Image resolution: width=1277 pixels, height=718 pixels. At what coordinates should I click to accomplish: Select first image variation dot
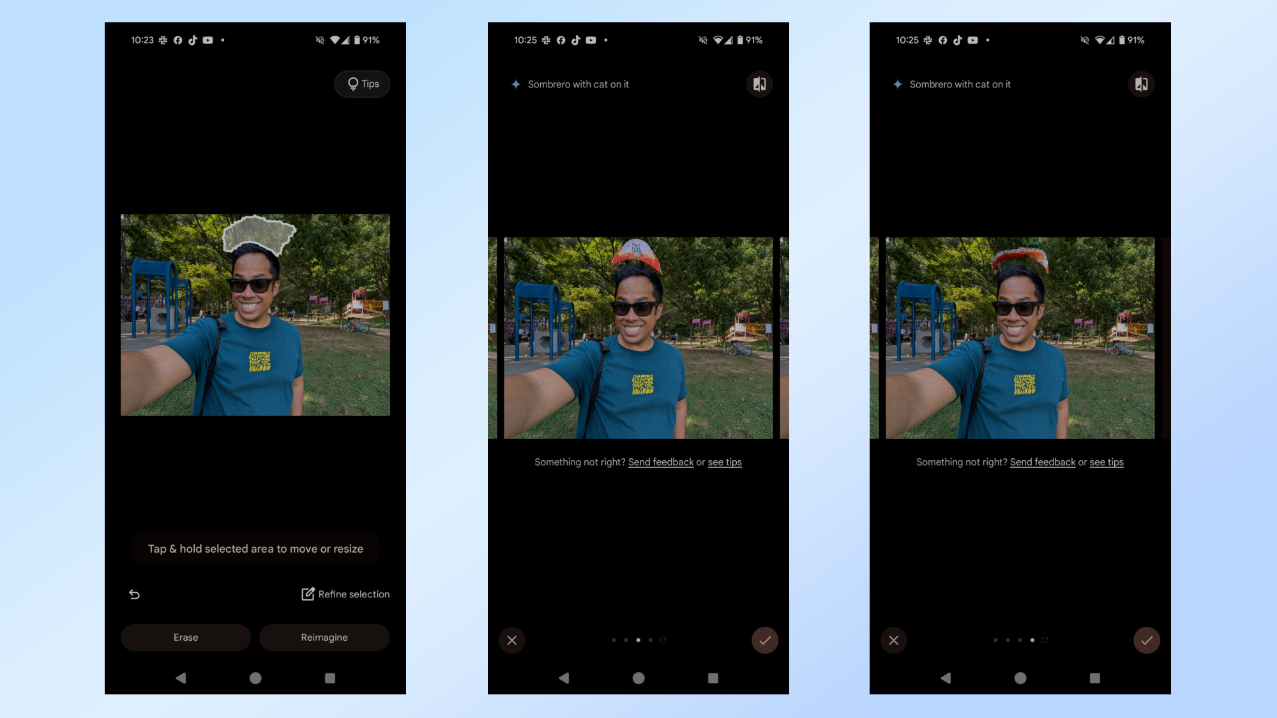coord(613,640)
